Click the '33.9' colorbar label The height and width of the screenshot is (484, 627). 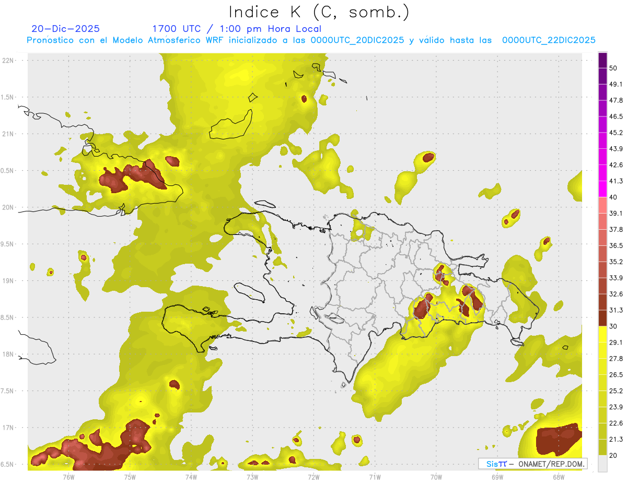pos(616,278)
